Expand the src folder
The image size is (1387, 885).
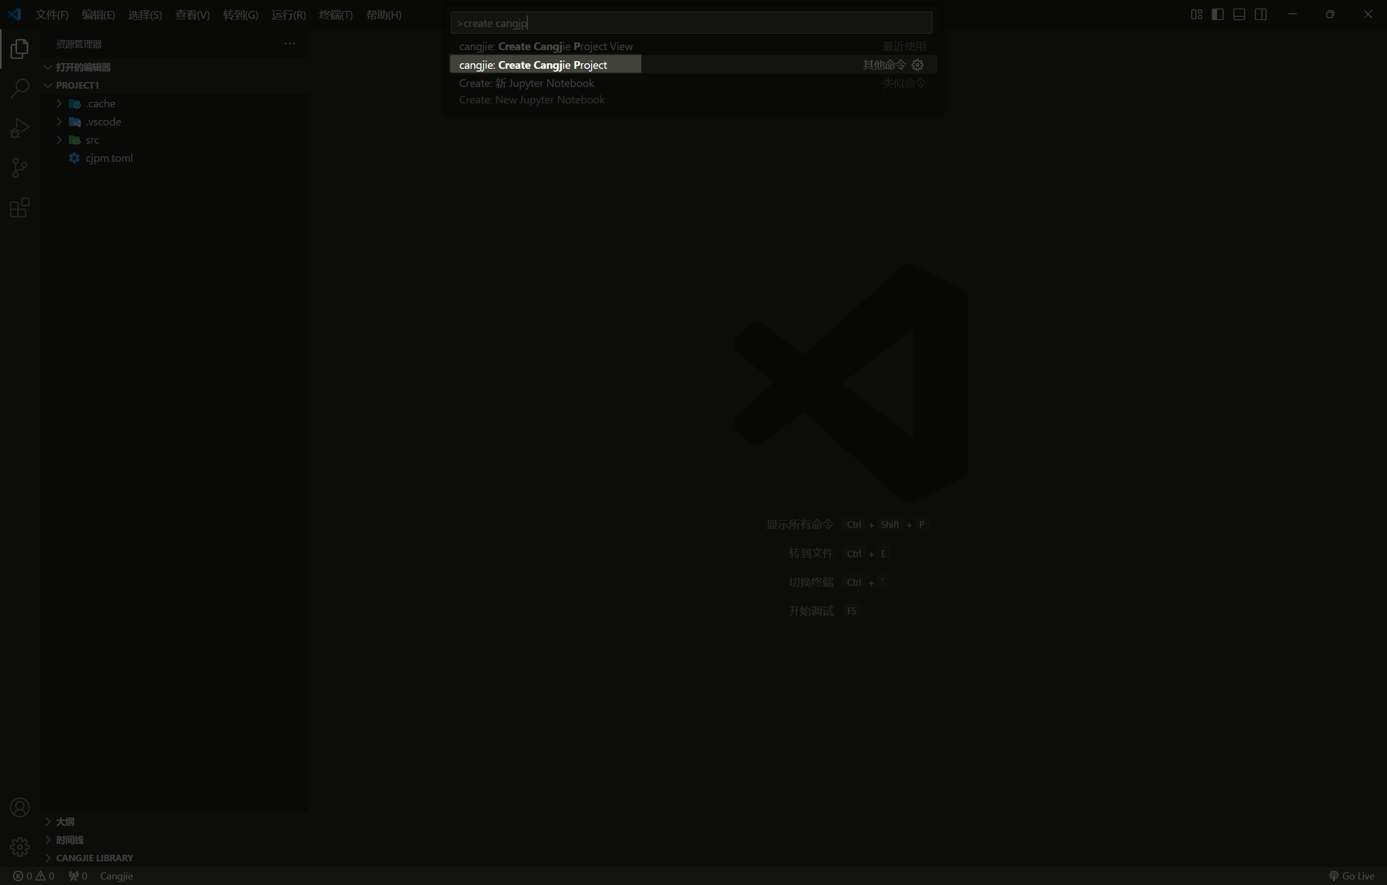[92, 140]
